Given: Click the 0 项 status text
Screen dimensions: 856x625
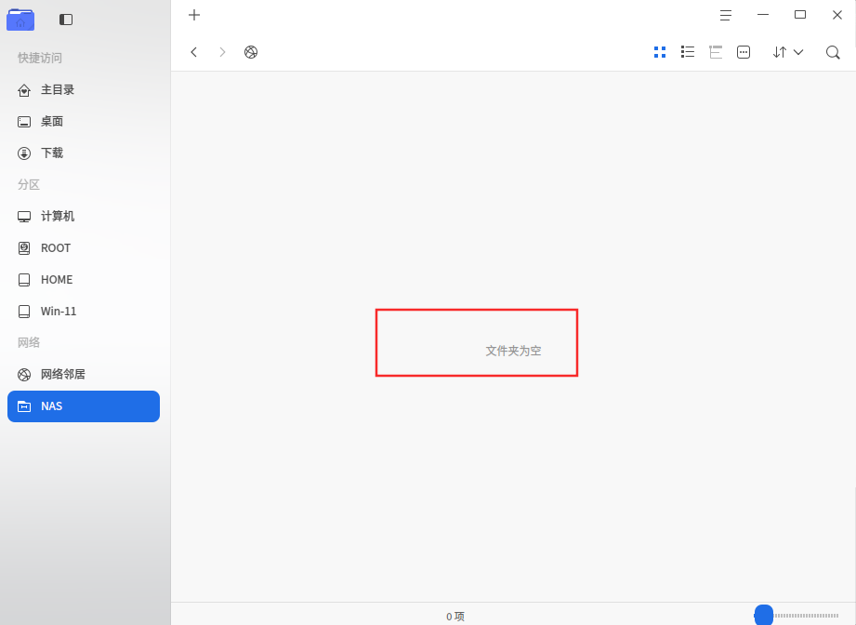Looking at the screenshot, I should [455, 617].
